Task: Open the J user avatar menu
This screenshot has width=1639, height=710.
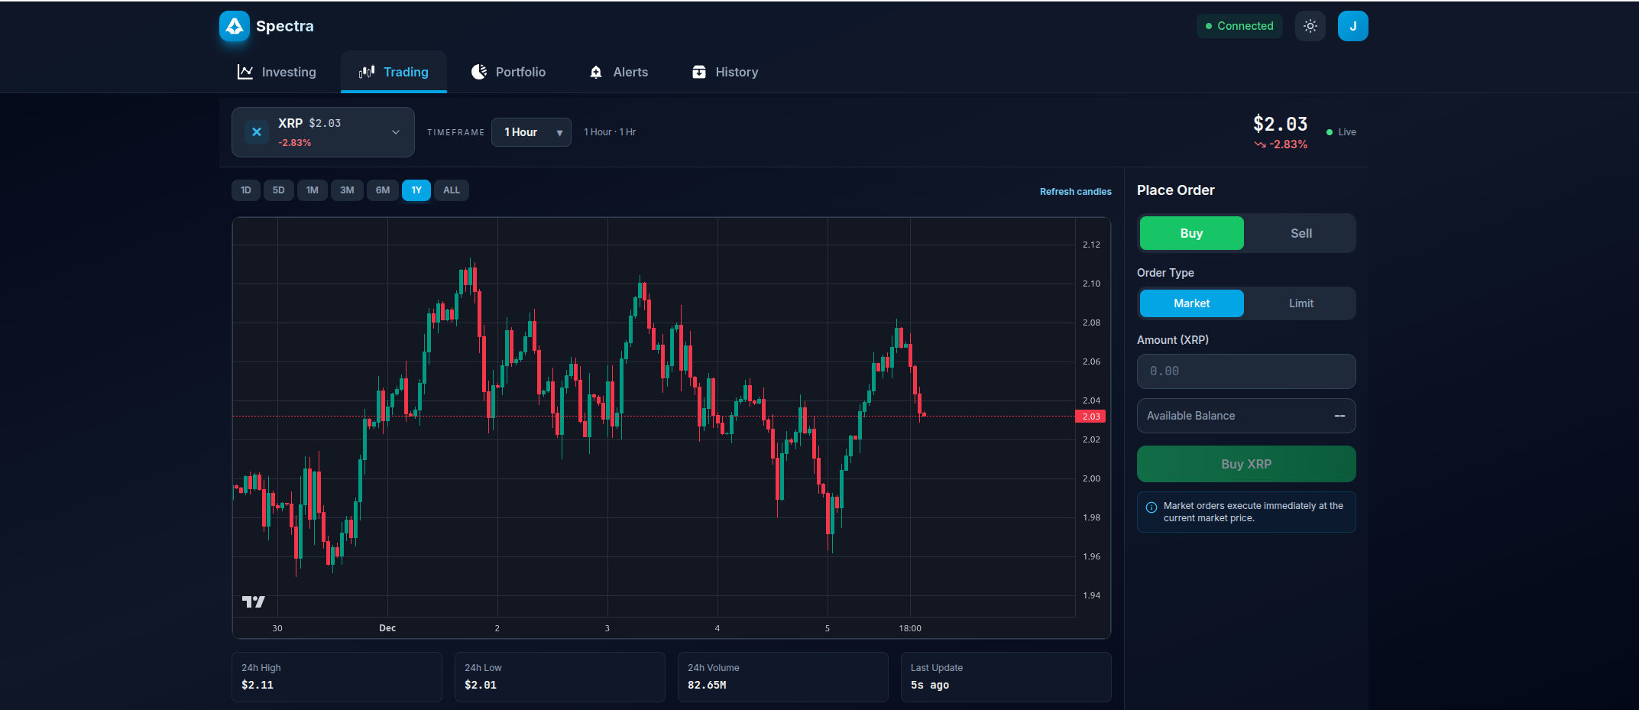Action: (1353, 26)
